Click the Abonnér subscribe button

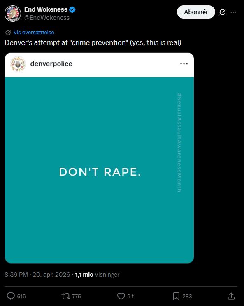click(196, 12)
